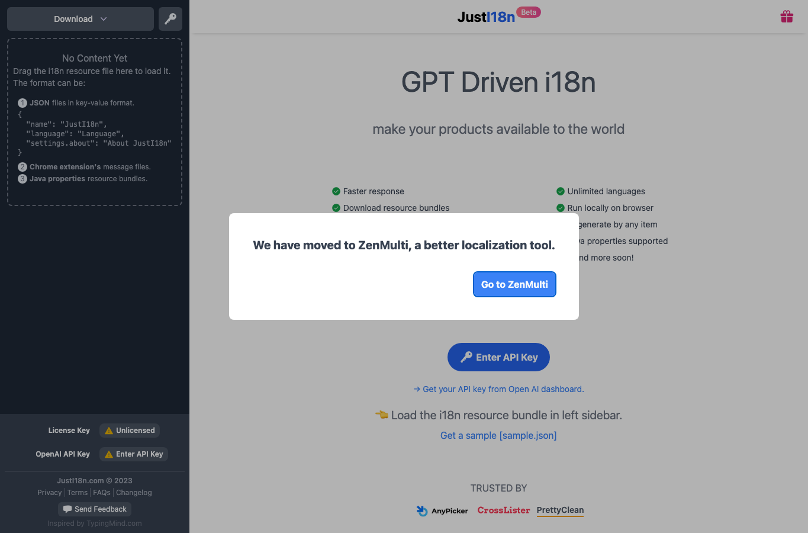Click Go to ZenMulti button
The image size is (808, 533).
(514, 284)
